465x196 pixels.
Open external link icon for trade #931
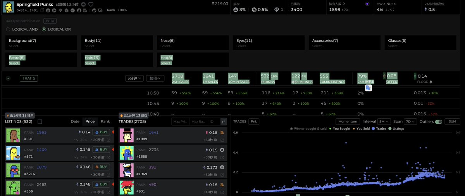tap(222, 192)
